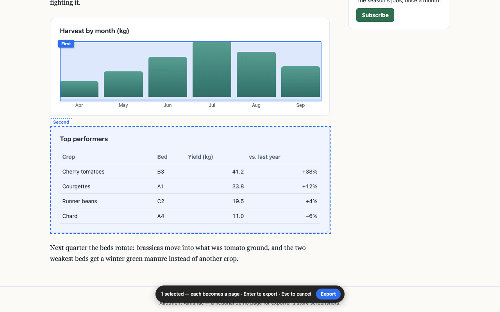Image resolution: width=500 pixels, height=312 pixels.
Task: Select the Chard cell
Action: pos(70,216)
